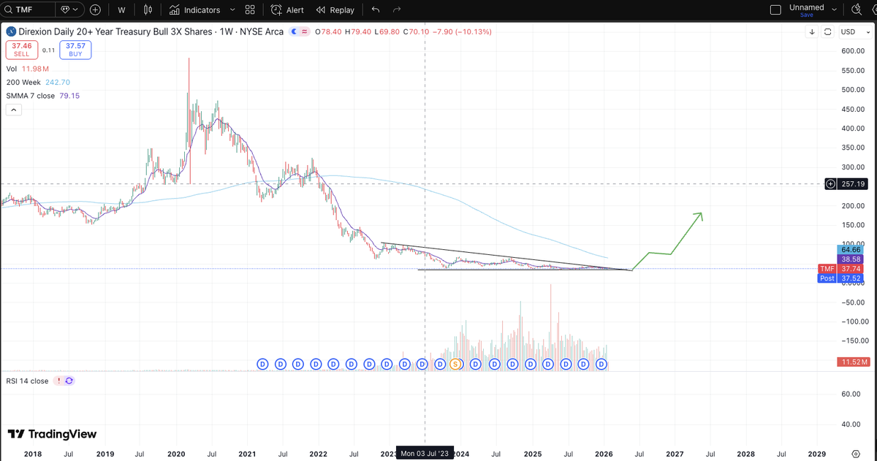The image size is (877, 461).
Task: Toggle the post-market session indicator badge
Action: 294,32
